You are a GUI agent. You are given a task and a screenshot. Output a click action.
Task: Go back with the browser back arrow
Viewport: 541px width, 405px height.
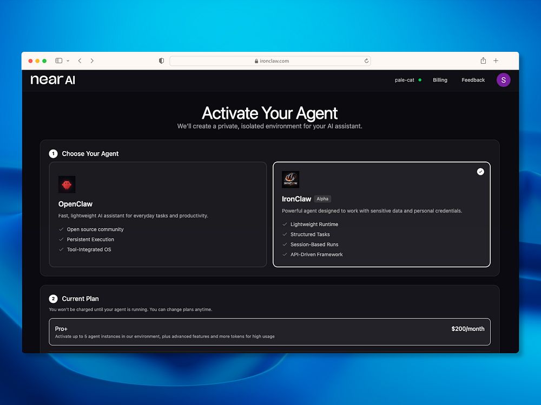click(80, 60)
